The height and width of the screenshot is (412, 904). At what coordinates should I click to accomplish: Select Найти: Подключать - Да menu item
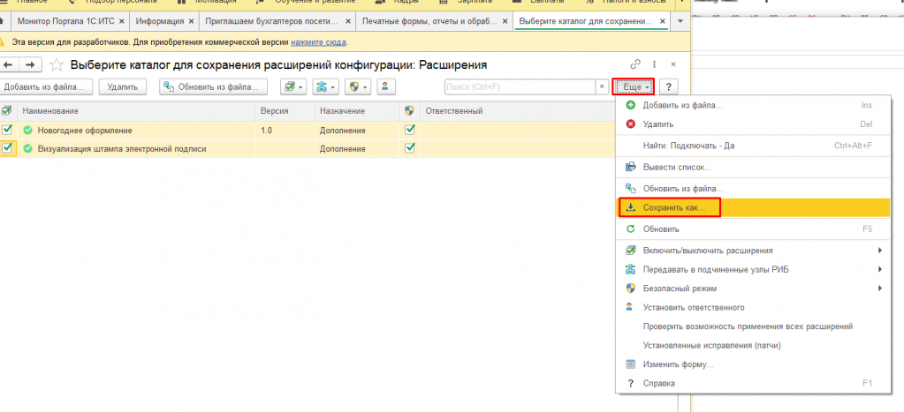click(x=754, y=146)
